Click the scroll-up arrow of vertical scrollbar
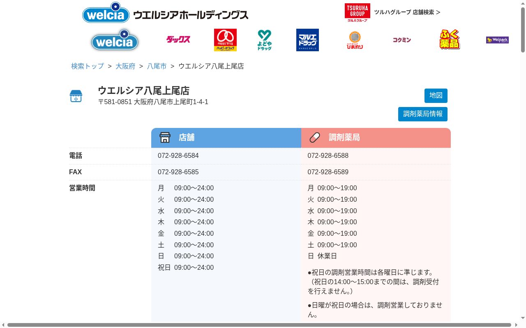526x328 pixels. pos(523,3)
